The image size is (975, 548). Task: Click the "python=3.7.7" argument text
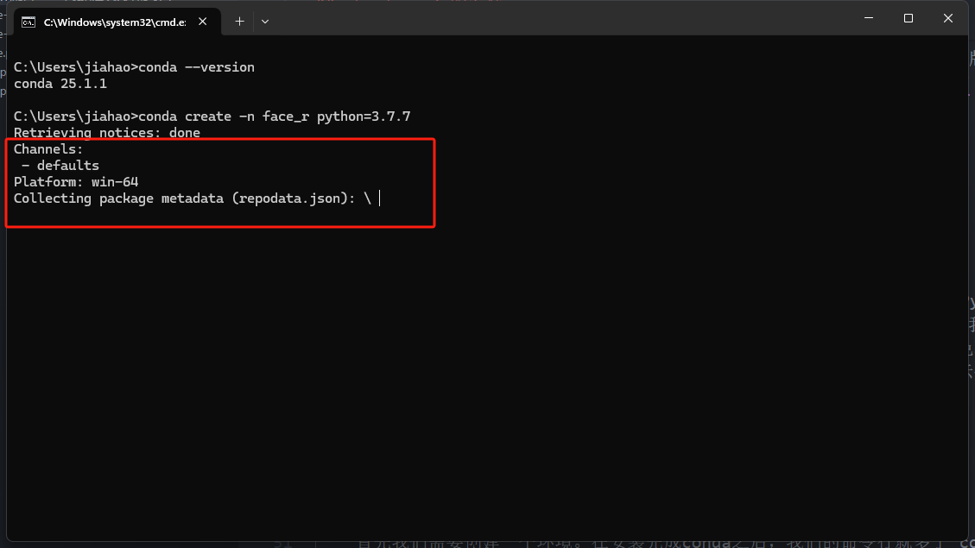(364, 117)
